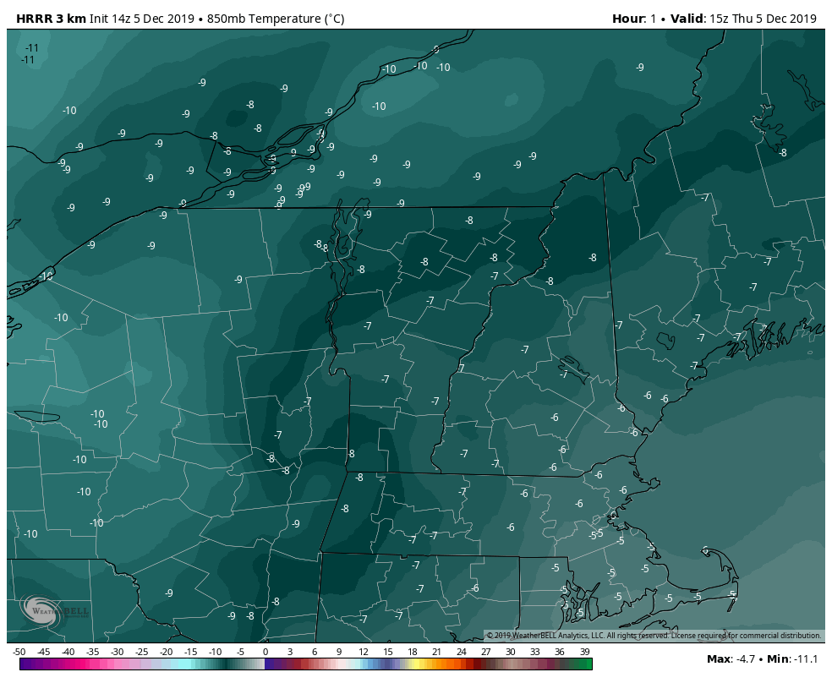This screenshot has height=683, width=832.
Task: Click the 39 label on the color scale
Action: (584, 652)
